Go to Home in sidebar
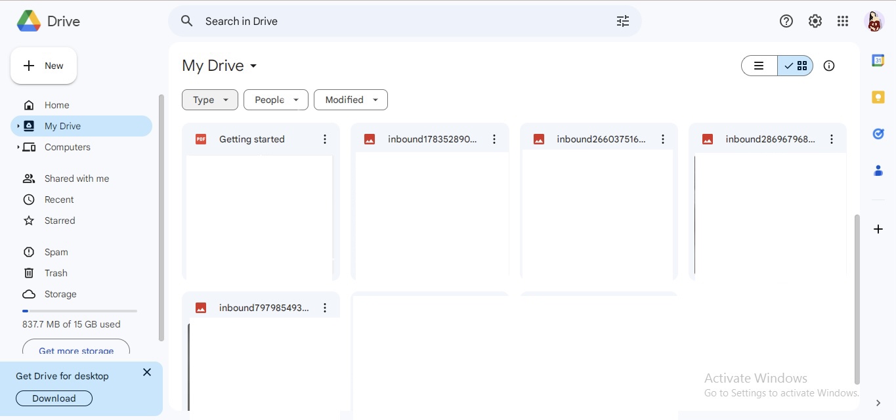This screenshot has height=420, width=896. [81, 105]
